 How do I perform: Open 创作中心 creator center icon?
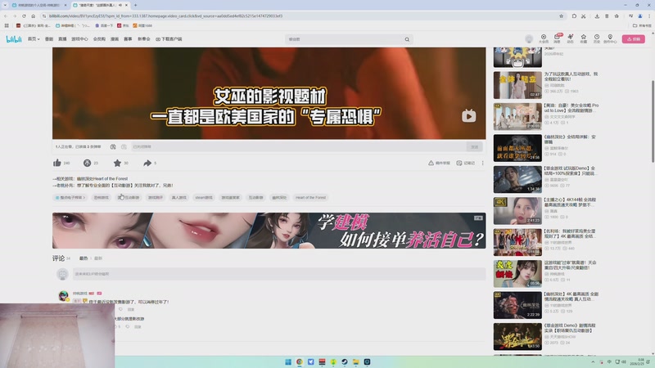(x=610, y=38)
